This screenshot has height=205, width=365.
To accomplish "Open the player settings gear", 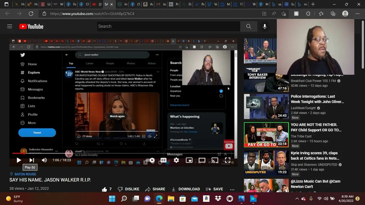I will pyautogui.click(x=176, y=160).
